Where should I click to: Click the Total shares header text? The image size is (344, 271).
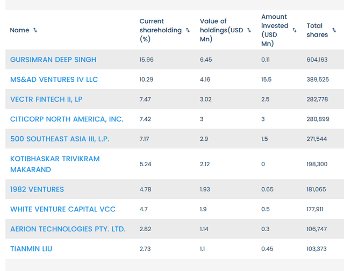click(317, 30)
